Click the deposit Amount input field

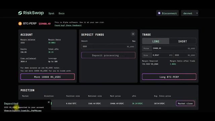[108, 46]
